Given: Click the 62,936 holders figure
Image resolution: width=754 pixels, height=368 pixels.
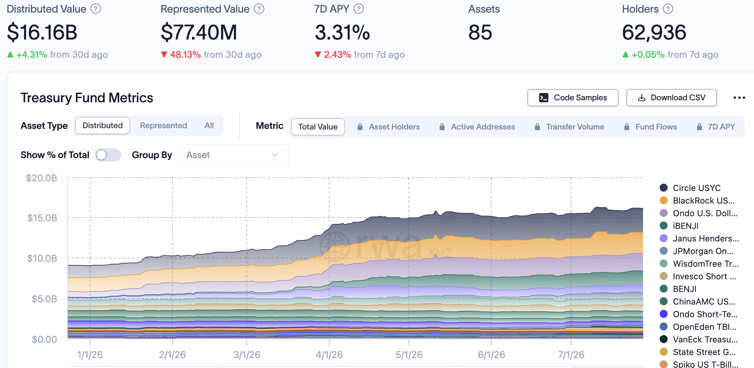Looking at the screenshot, I should point(654,33).
